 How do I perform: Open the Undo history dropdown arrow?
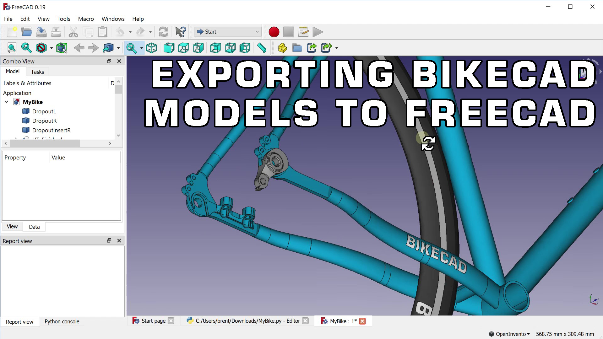coord(130,32)
